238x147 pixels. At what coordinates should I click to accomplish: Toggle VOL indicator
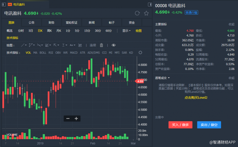(x=28, y=53)
